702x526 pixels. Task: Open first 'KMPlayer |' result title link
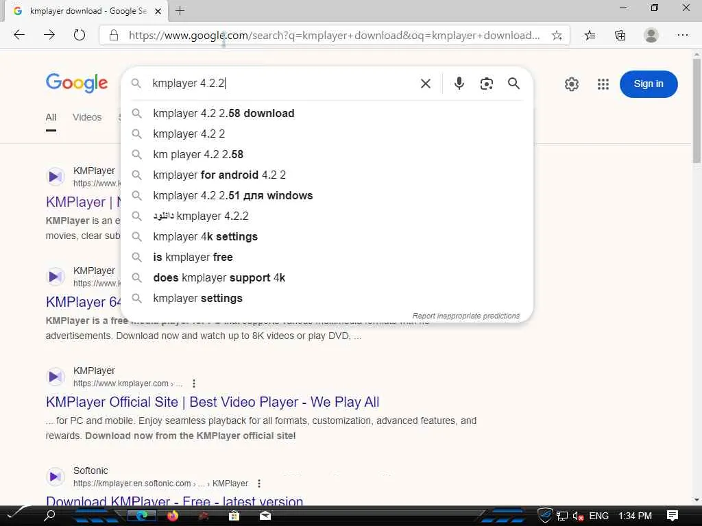click(83, 202)
